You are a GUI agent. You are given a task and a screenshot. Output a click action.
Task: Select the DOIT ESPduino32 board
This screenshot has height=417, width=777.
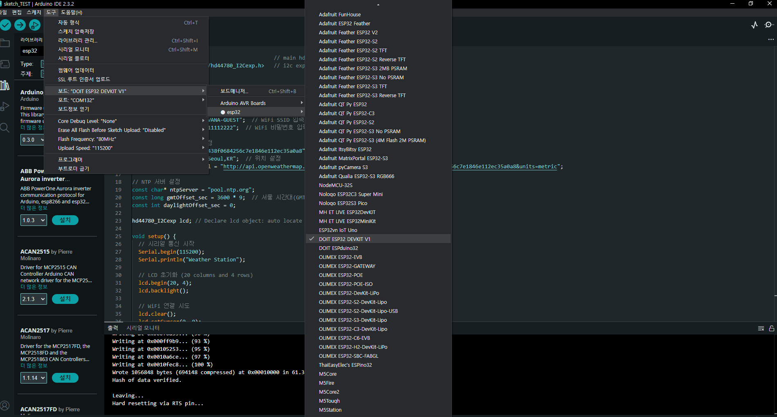click(378, 248)
